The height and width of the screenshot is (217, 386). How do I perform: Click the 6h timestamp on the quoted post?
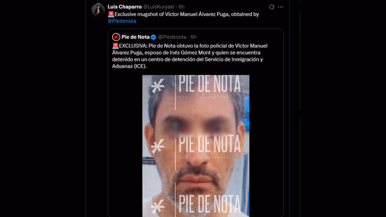point(193,37)
